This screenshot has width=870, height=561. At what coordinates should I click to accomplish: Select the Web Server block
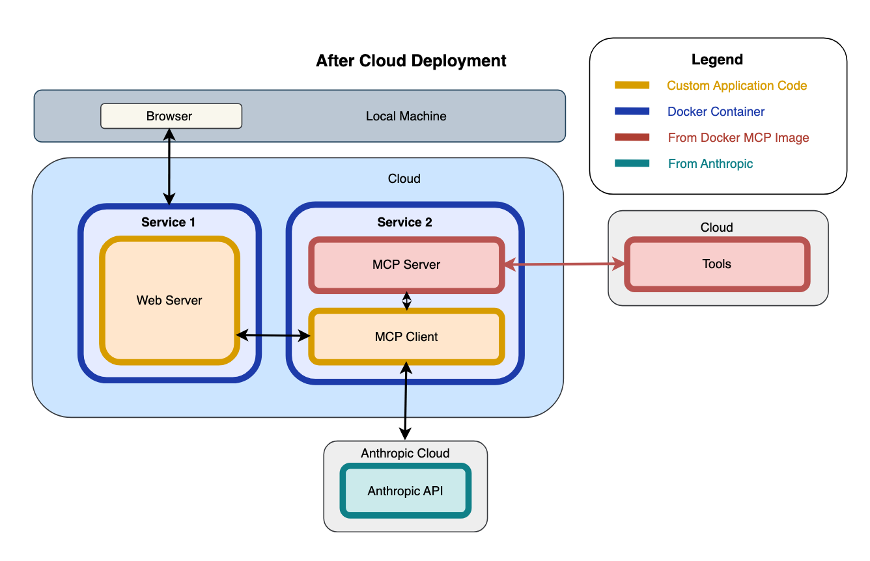click(169, 300)
